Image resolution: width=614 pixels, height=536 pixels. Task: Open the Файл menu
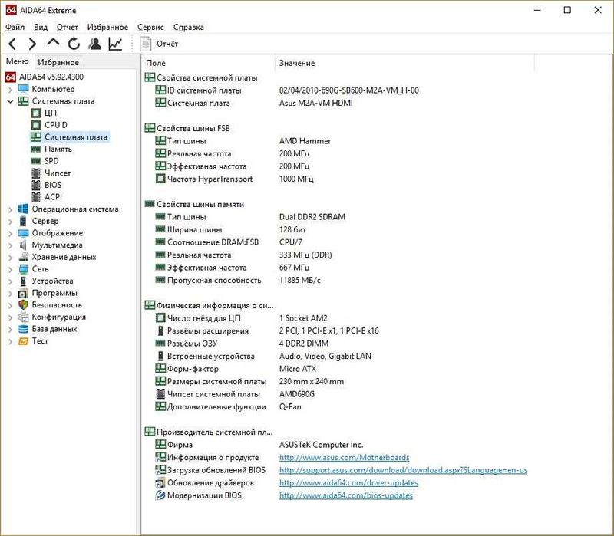click(15, 27)
